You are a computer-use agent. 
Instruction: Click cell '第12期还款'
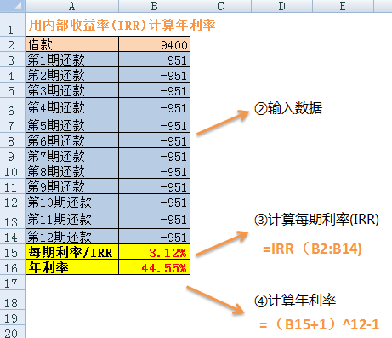pos(72,237)
